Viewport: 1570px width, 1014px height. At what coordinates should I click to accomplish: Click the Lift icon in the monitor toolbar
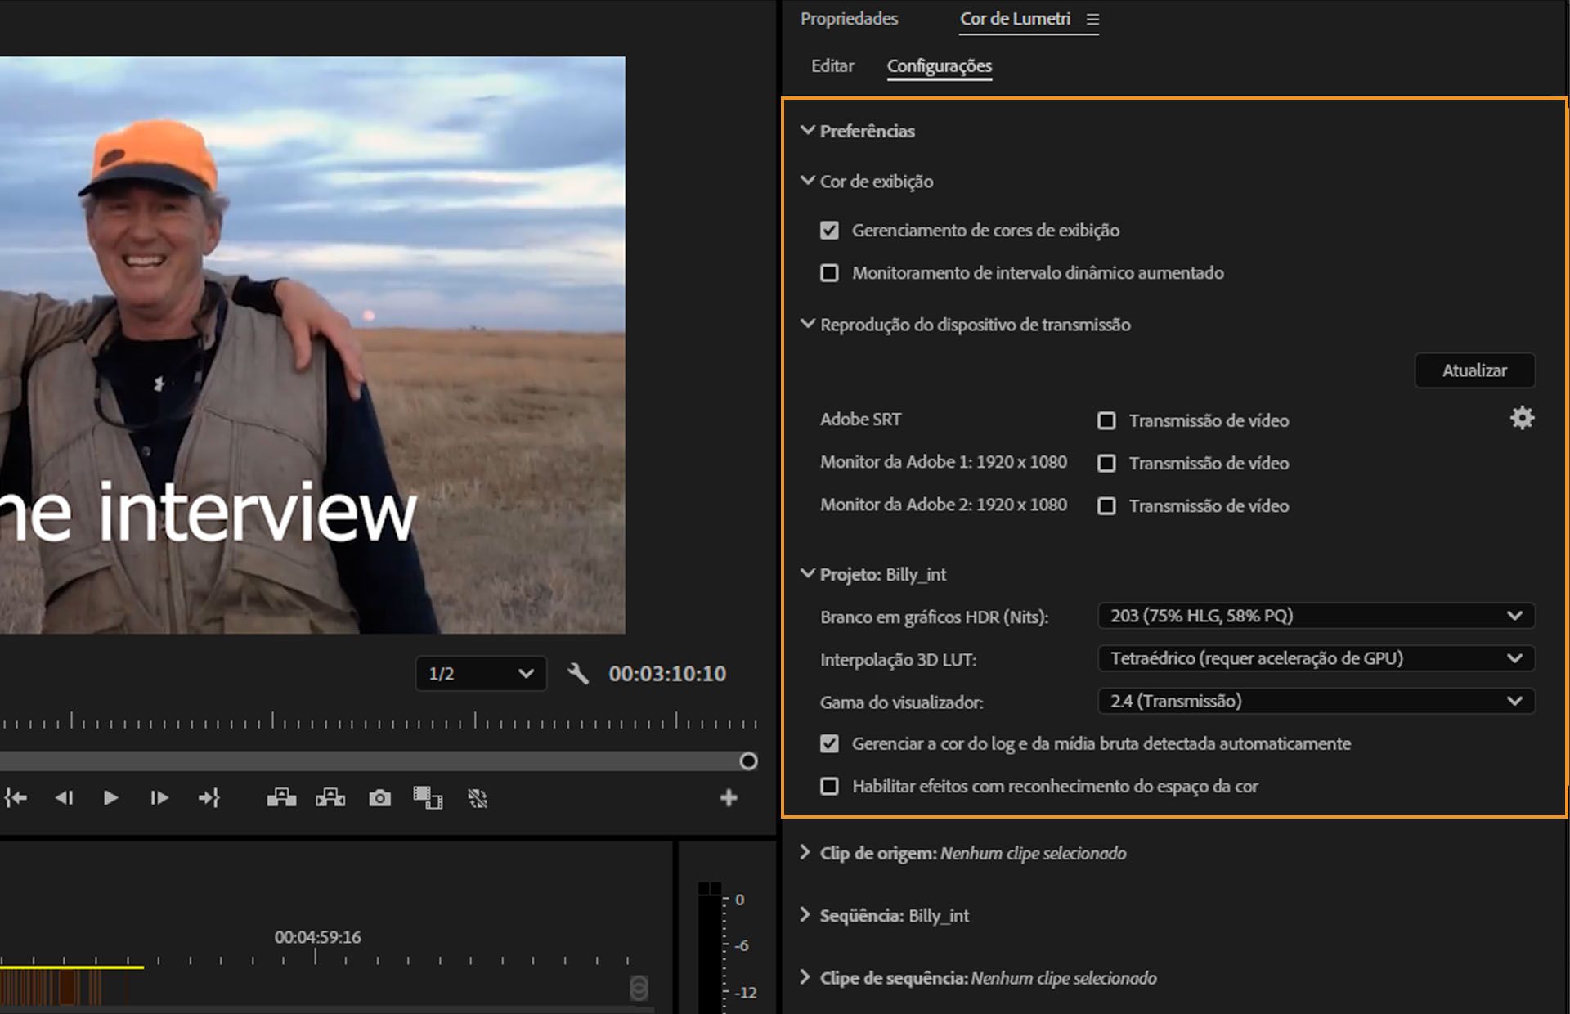[281, 798]
